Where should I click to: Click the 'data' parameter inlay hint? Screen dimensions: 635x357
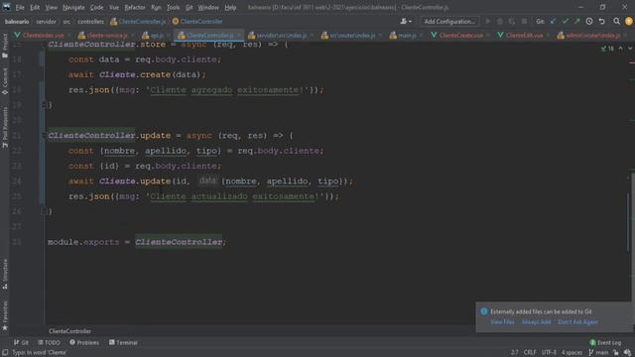click(208, 180)
